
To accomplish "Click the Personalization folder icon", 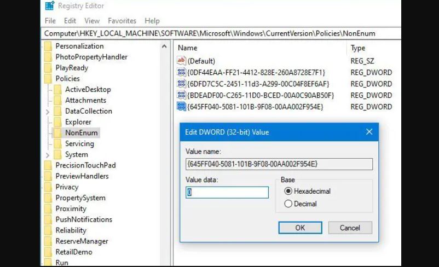I will point(48,46).
